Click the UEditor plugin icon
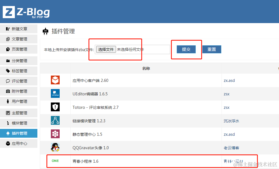 (55, 93)
